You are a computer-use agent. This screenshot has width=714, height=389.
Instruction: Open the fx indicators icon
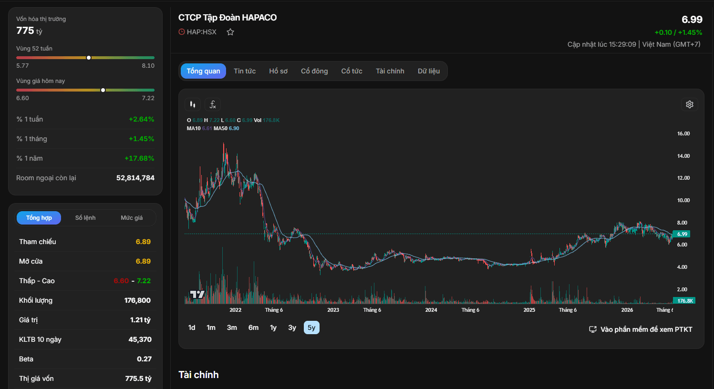pos(213,104)
